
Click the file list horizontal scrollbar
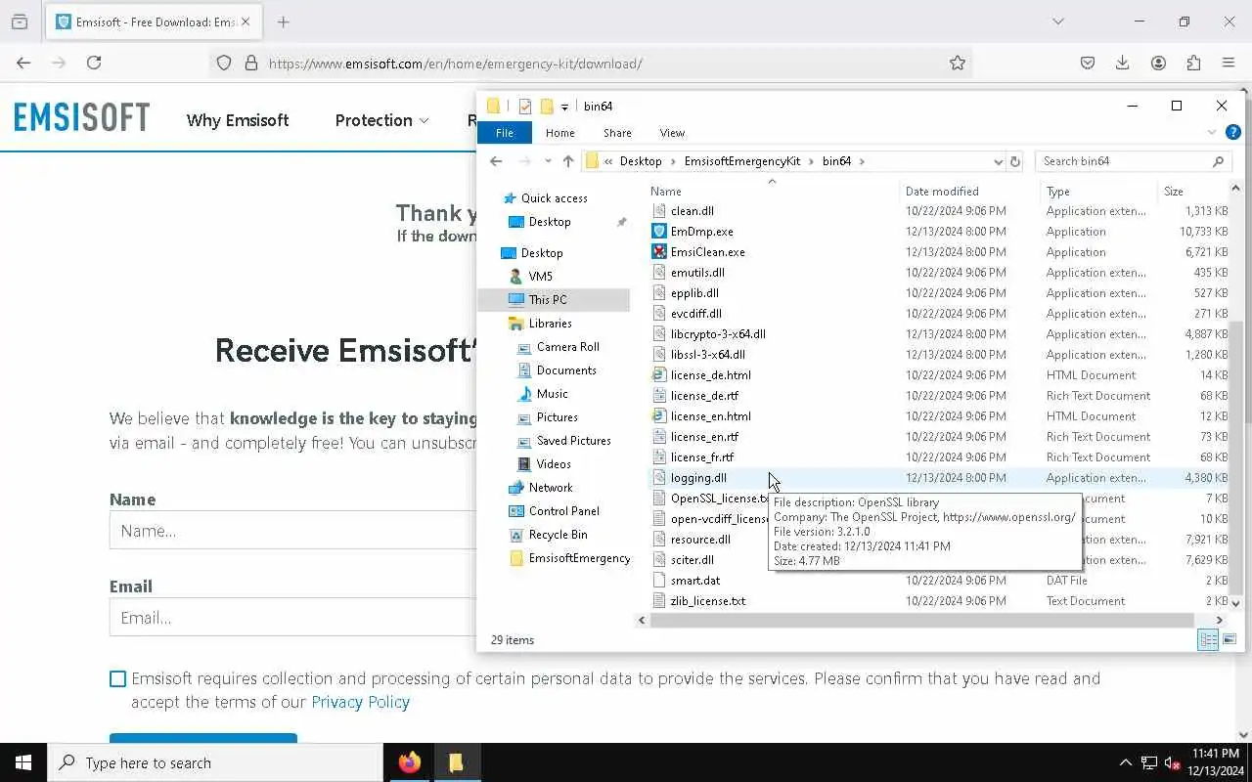(x=921, y=620)
